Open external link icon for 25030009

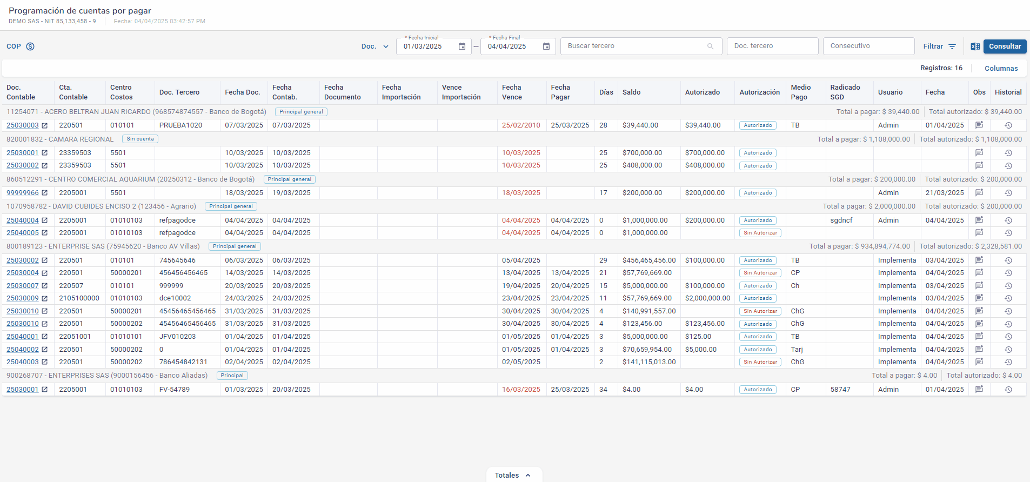pos(45,298)
